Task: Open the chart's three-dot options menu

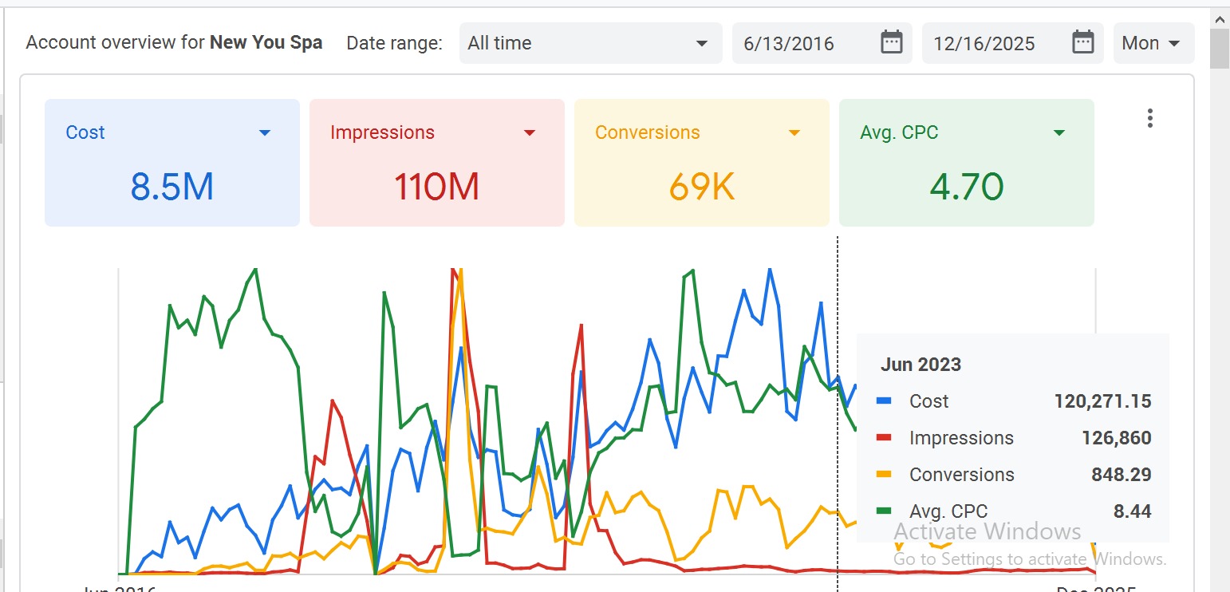Action: click(x=1149, y=117)
